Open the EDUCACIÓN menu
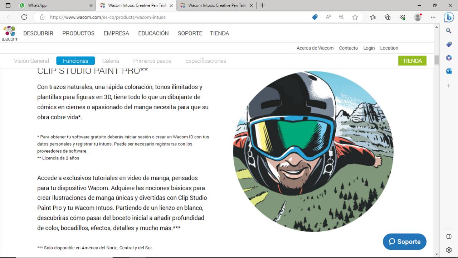 (154, 33)
